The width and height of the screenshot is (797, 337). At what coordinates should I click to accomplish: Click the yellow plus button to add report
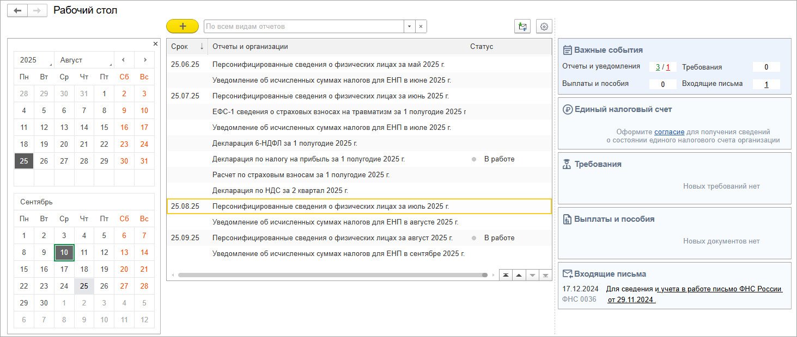pyautogui.click(x=182, y=26)
